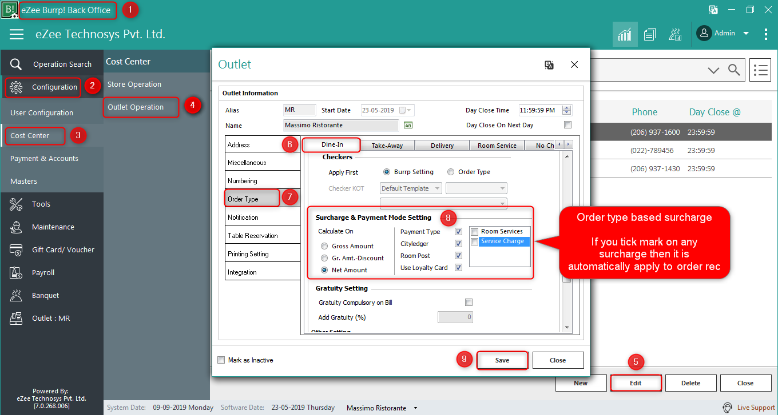Expand the outlet search chevron dropdown
The height and width of the screenshot is (415, 778).
click(x=713, y=70)
